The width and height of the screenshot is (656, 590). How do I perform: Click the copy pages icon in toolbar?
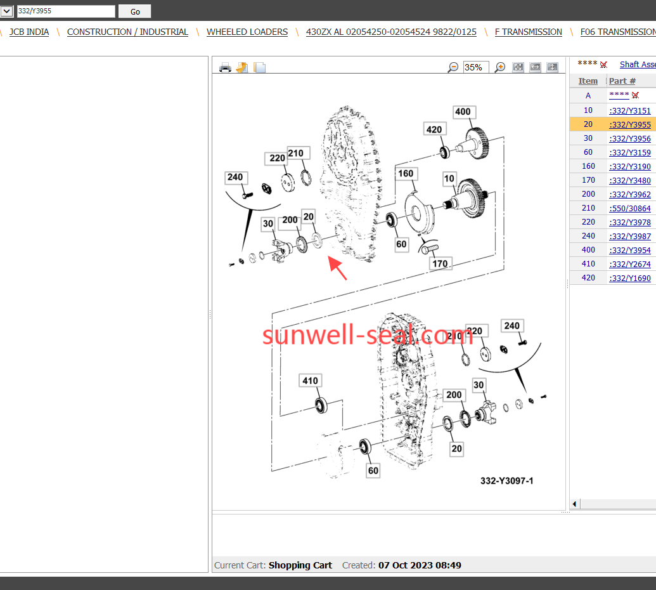click(x=259, y=67)
